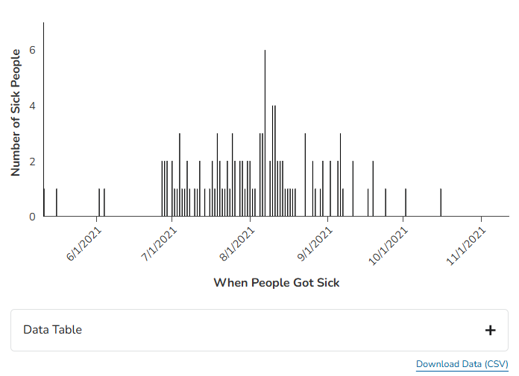Open the Download Data (CSV) link
519x376 pixels.
click(462, 364)
